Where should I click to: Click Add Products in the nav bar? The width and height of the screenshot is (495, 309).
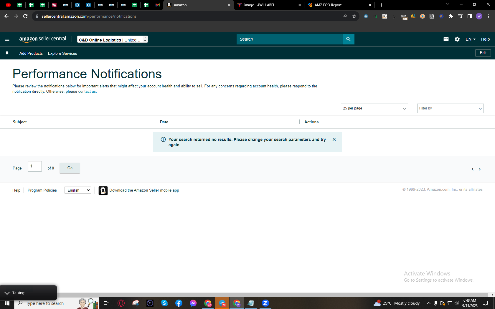tap(31, 53)
